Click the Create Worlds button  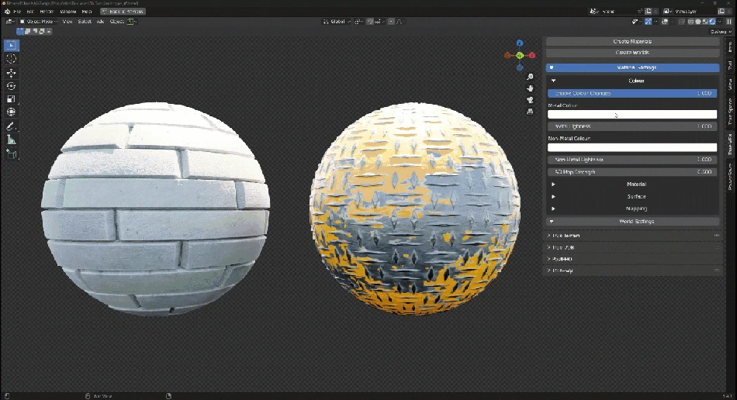[633, 53]
